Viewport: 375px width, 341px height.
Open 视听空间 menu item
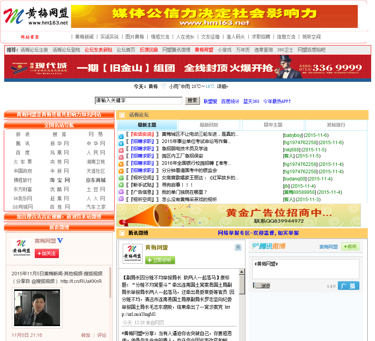(x=311, y=37)
